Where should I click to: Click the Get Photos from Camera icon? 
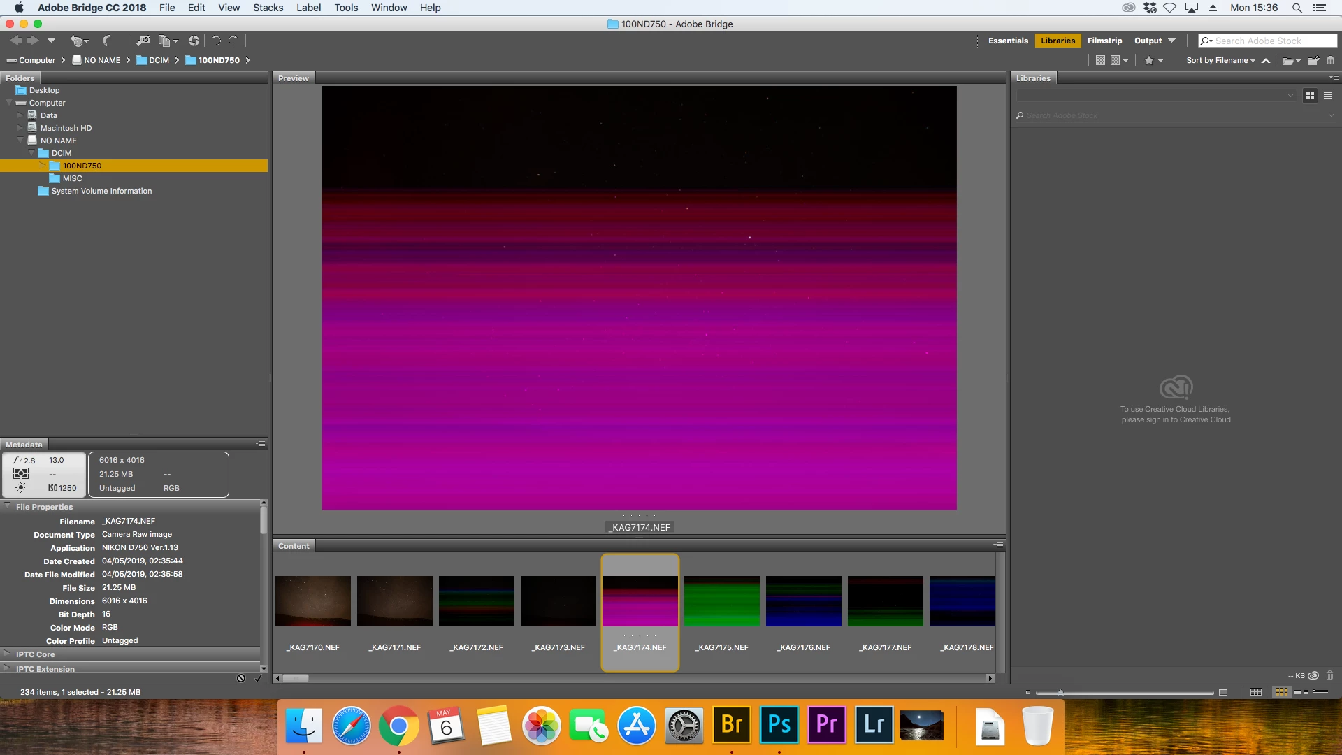[x=143, y=41]
